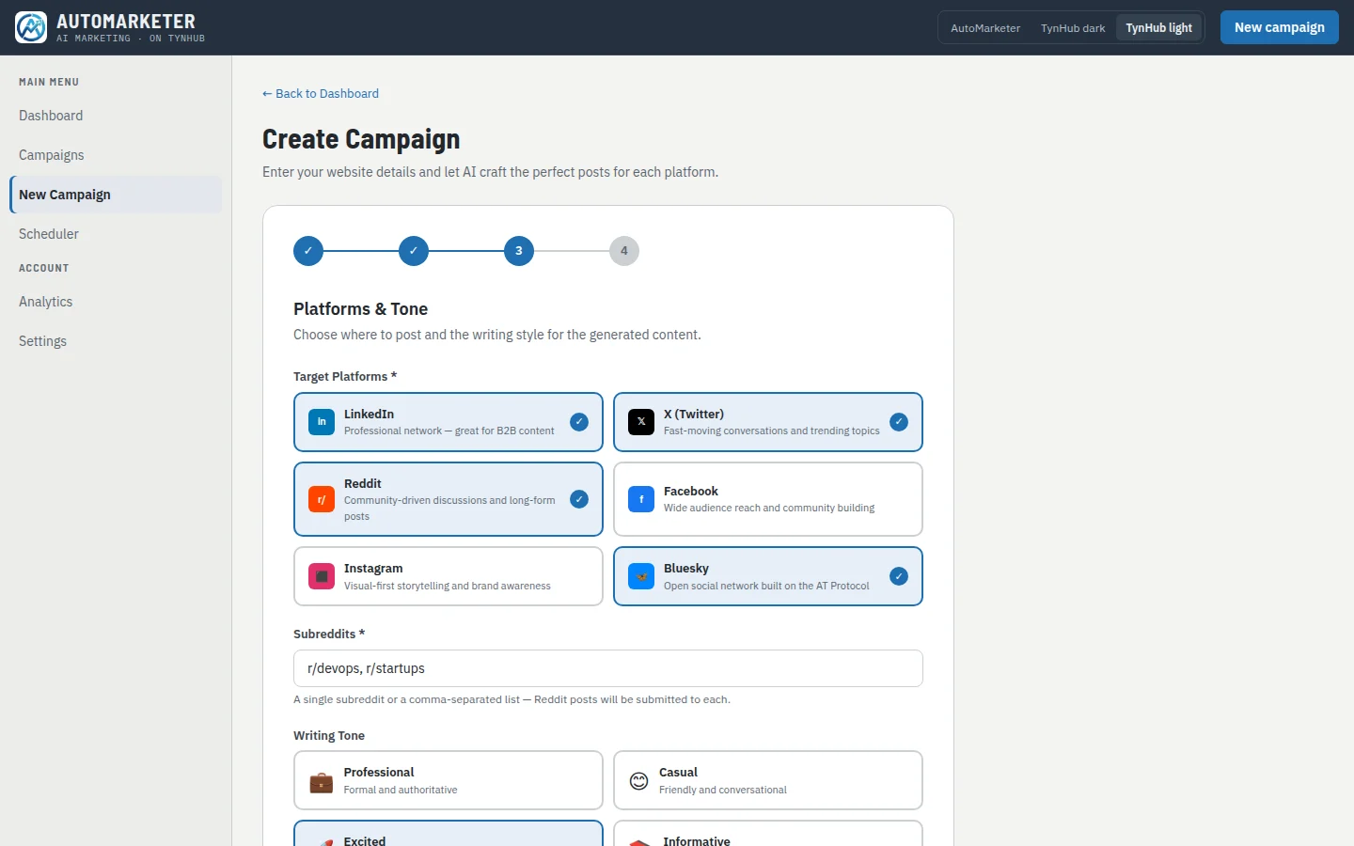Jump to step 4 in the stepper
This screenshot has width=1354, height=846.
(x=624, y=251)
